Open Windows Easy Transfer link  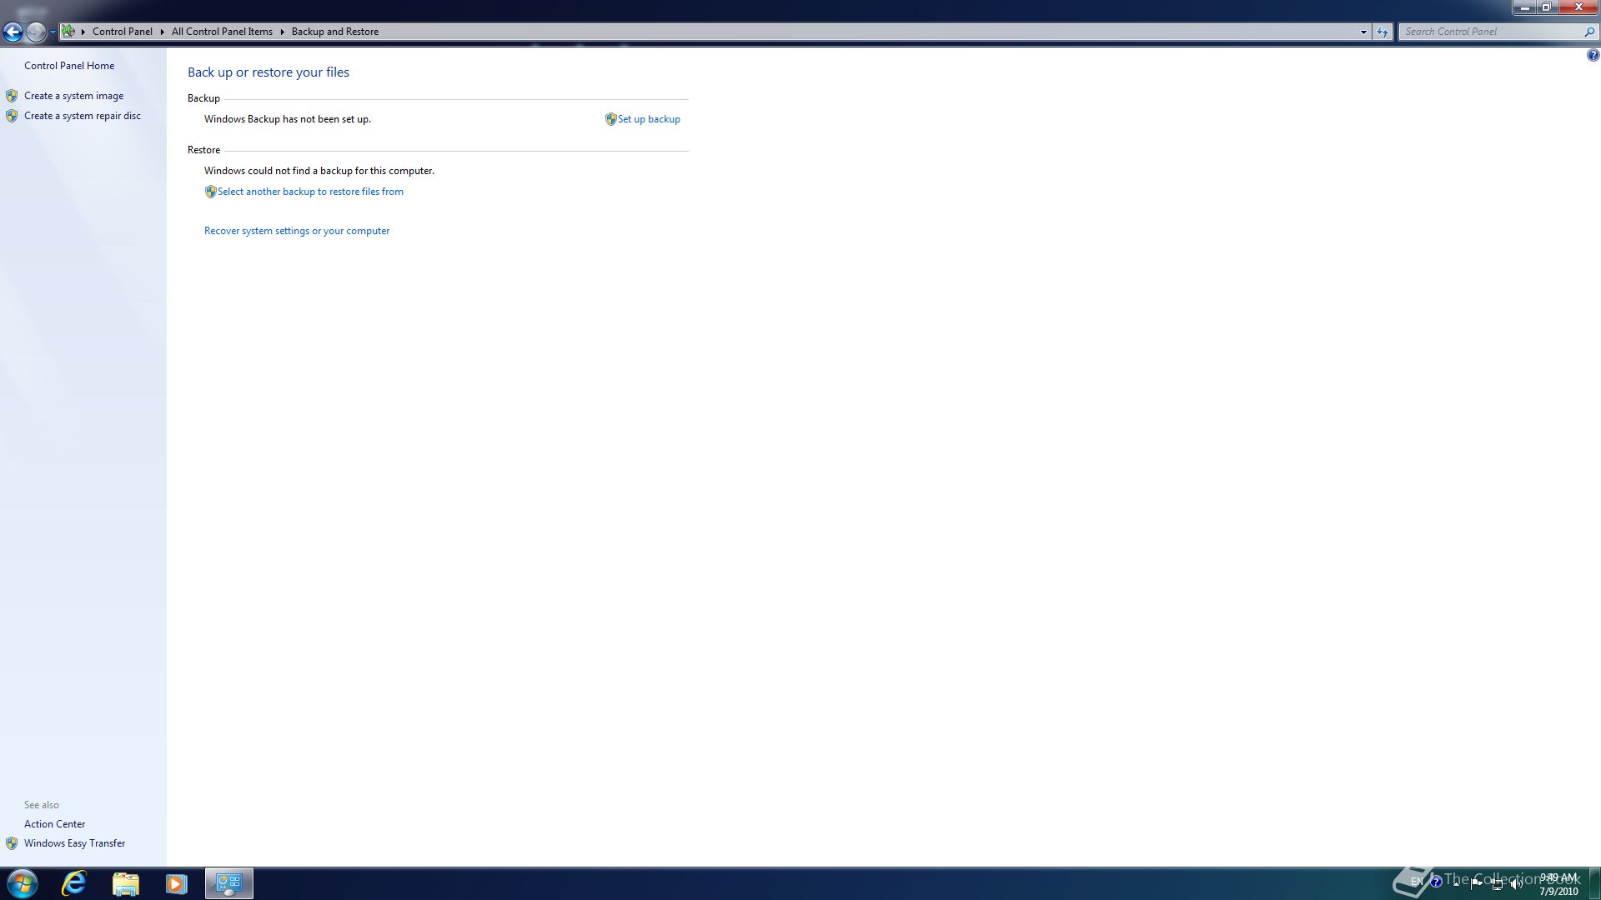click(74, 843)
